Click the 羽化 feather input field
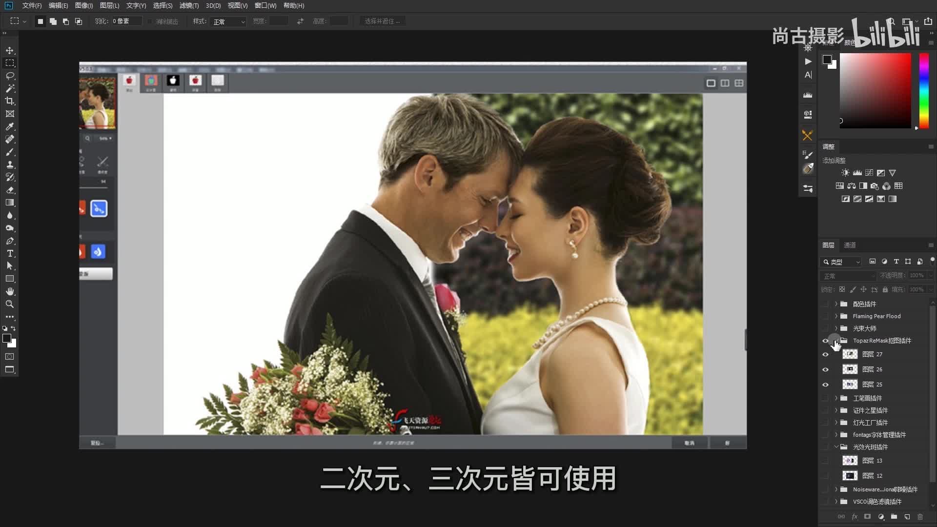 (x=126, y=21)
